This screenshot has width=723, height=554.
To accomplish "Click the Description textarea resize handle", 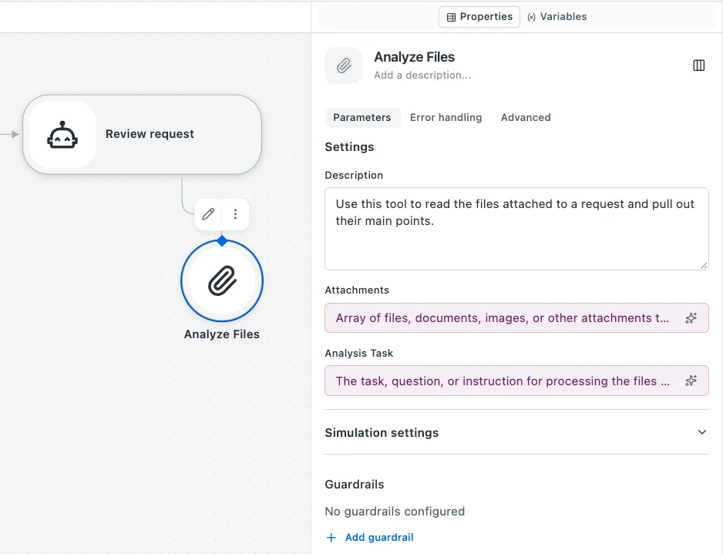I will [704, 265].
